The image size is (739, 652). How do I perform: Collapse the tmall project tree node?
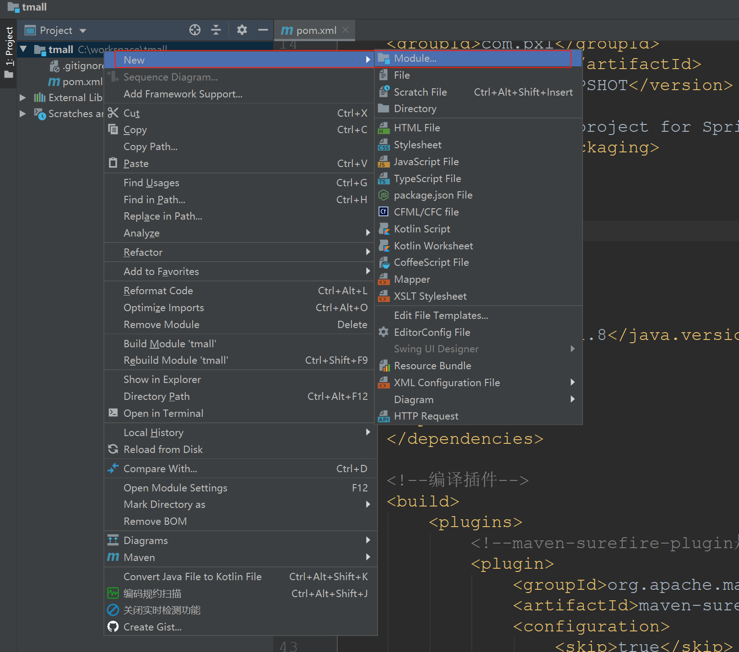pyautogui.click(x=23, y=49)
